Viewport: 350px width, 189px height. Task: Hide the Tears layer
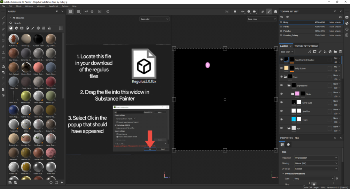(x=281, y=120)
